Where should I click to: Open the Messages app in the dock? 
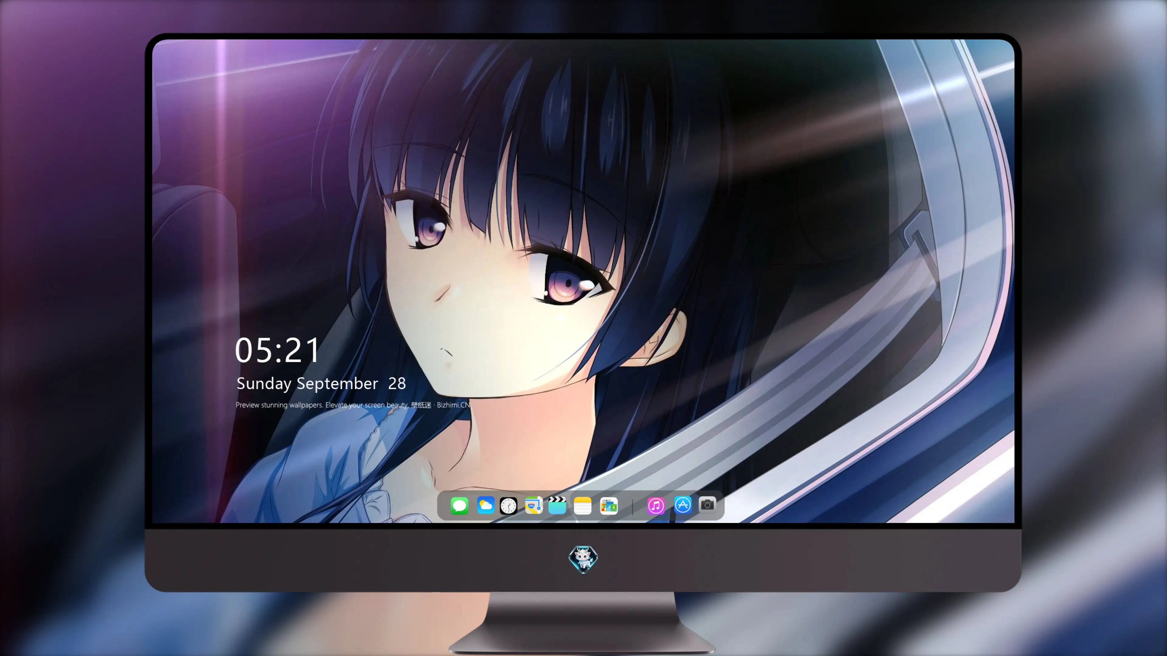pyautogui.click(x=460, y=505)
